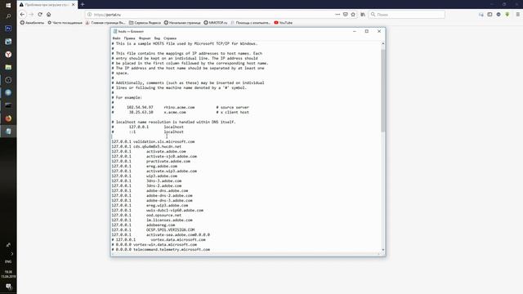Open the Главная страница Яндекс bookmark

pos(105,23)
